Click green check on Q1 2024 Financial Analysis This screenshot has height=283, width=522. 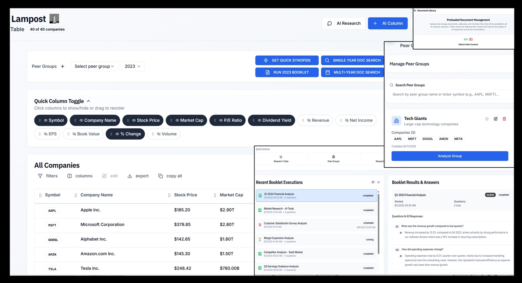tap(260, 196)
